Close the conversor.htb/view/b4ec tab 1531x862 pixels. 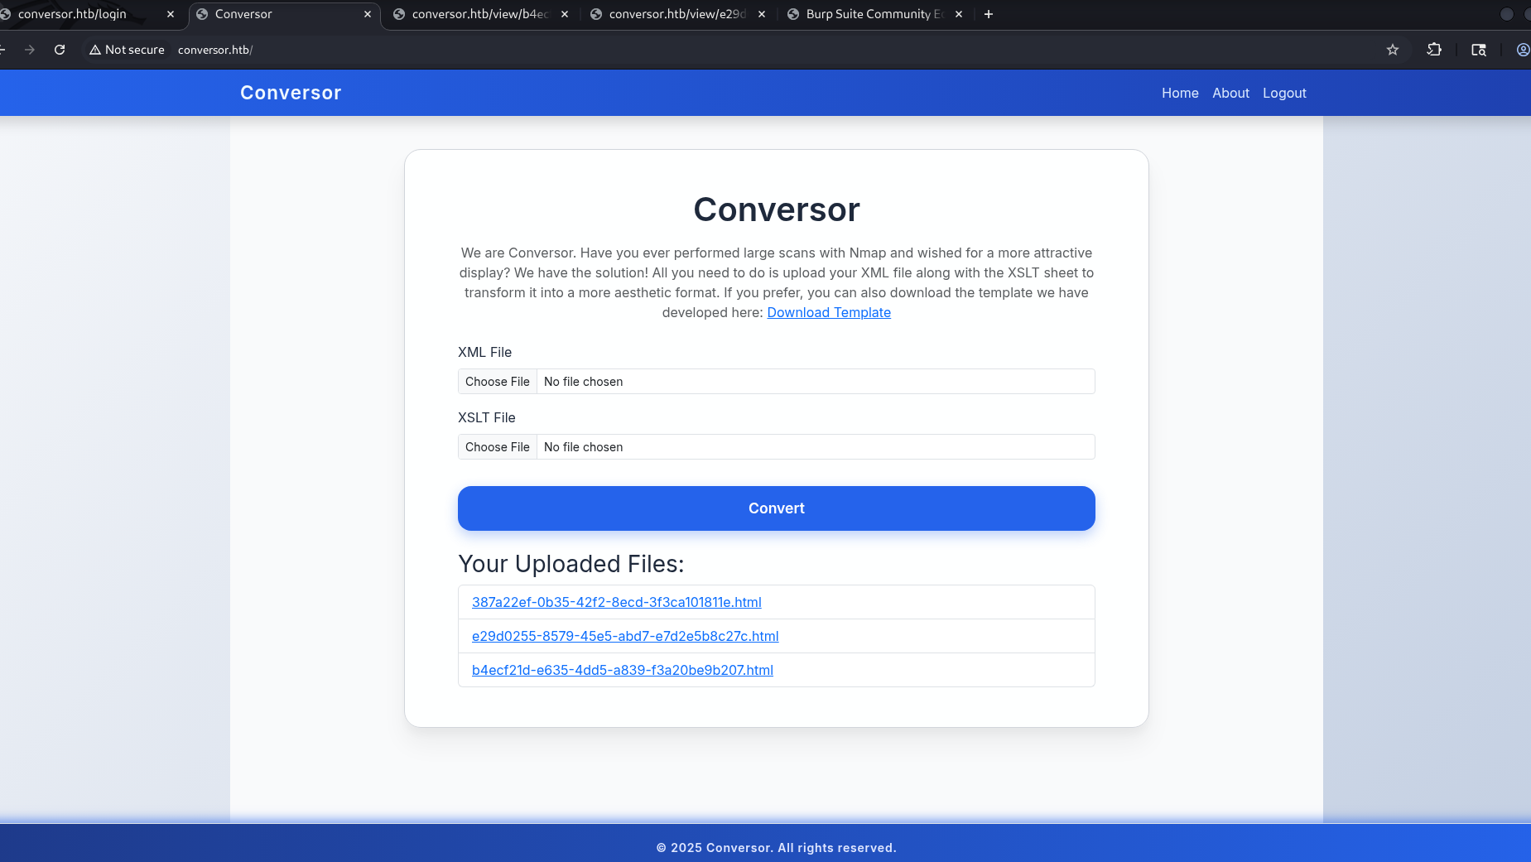[x=564, y=13]
